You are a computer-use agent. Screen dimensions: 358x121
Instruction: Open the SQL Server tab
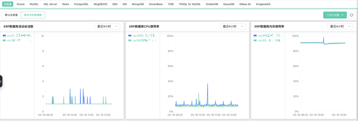pos(50,4)
